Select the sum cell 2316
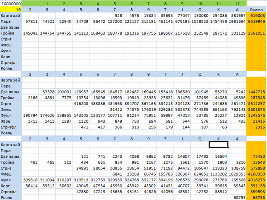The width and height of the screenshot is (267, 200). [x=256, y=127]
